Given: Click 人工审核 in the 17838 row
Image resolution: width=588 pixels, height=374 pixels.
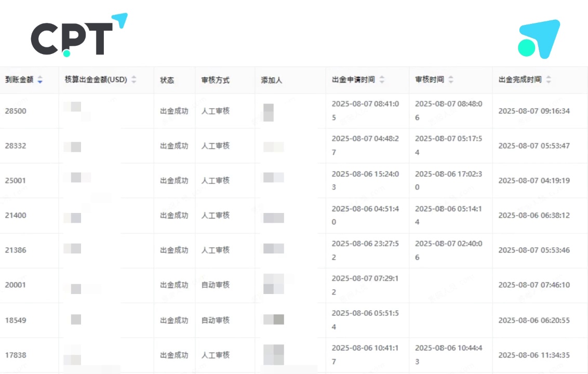Looking at the screenshot, I should pyautogui.click(x=215, y=355).
